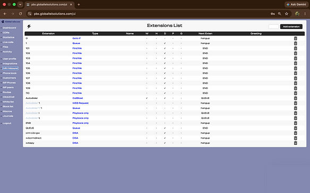Delete the xvbspy row trash icon
The image size is (310, 193).
(x=295, y=143)
